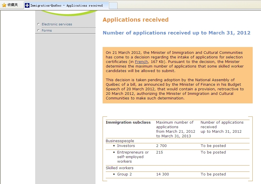Viewport: 261px width, 184px height.
Task: Click the Skilled workers category row
Action: 119,168
